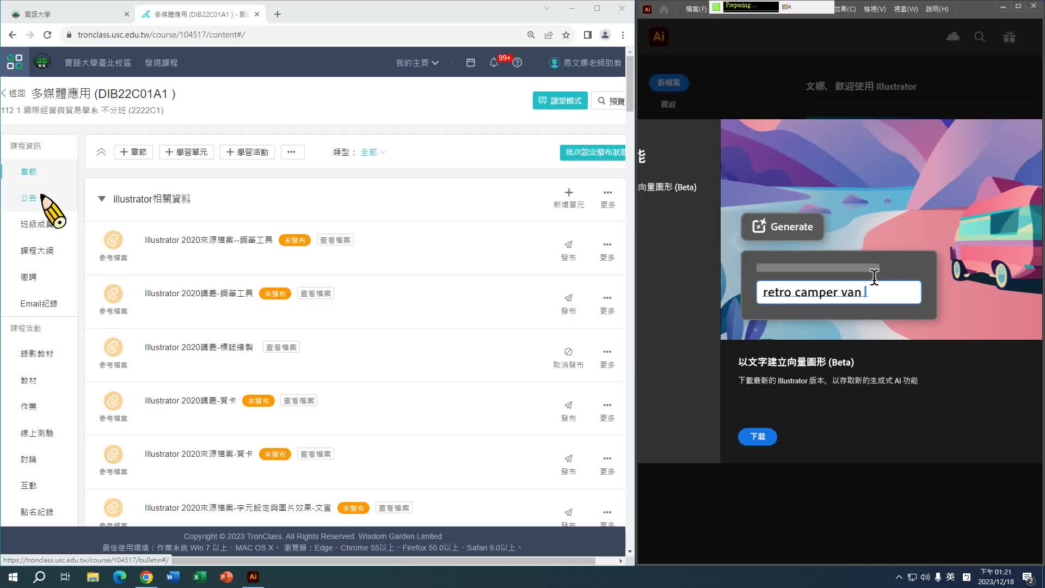
Task: Click 開啟 in Illustrator home
Action: [x=668, y=104]
